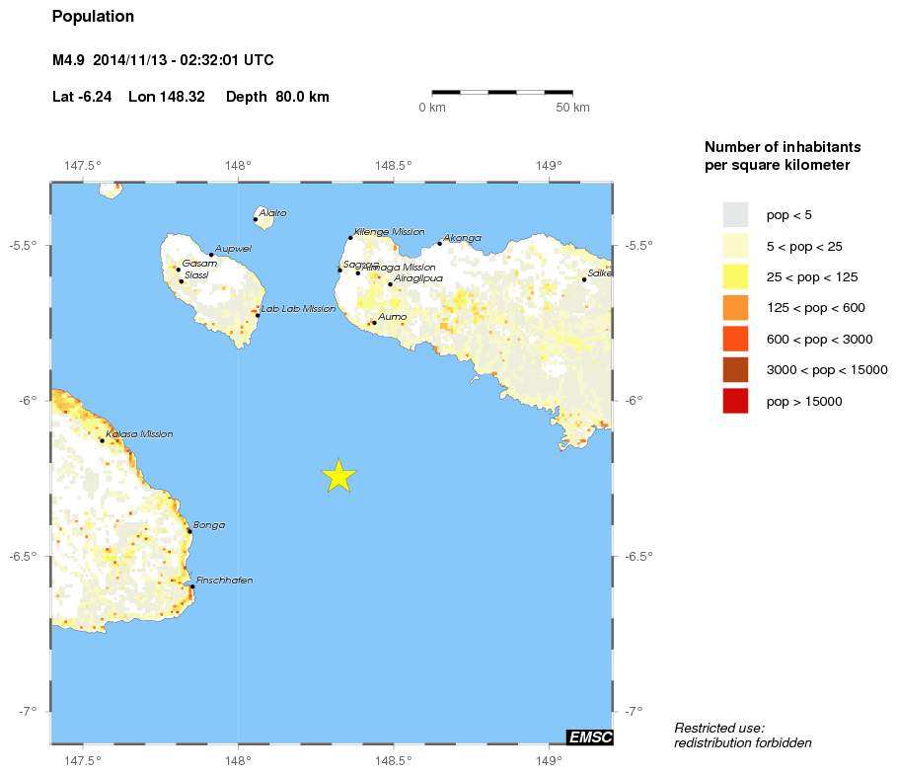
Task: Click the yellow '25 < pop < 125' swatch
Action: tap(735, 276)
